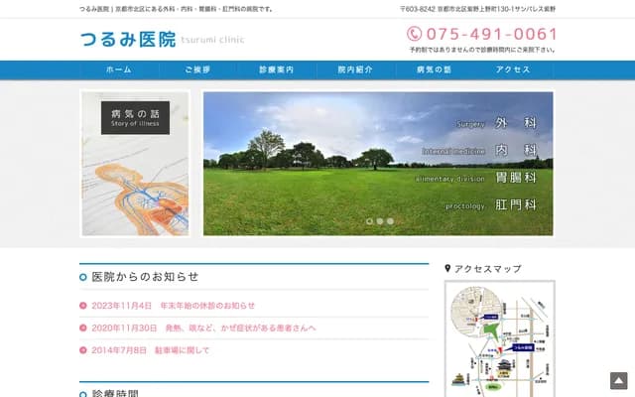The height and width of the screenshot is (397, 635).
Task: Open the ホーム navigation tab
Action: (x=118, y=70)
